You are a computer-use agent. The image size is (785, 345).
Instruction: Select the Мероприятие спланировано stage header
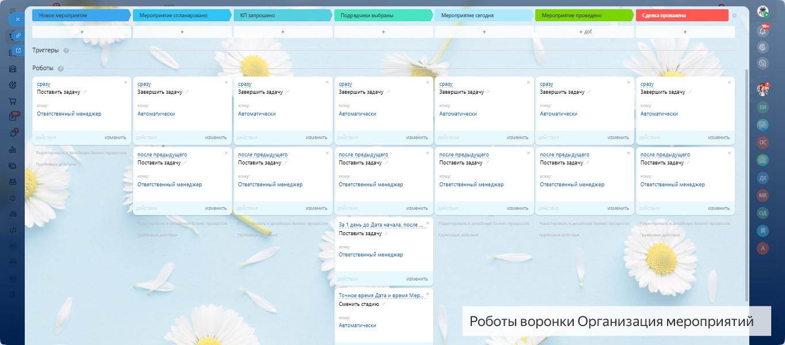point(182,16)
